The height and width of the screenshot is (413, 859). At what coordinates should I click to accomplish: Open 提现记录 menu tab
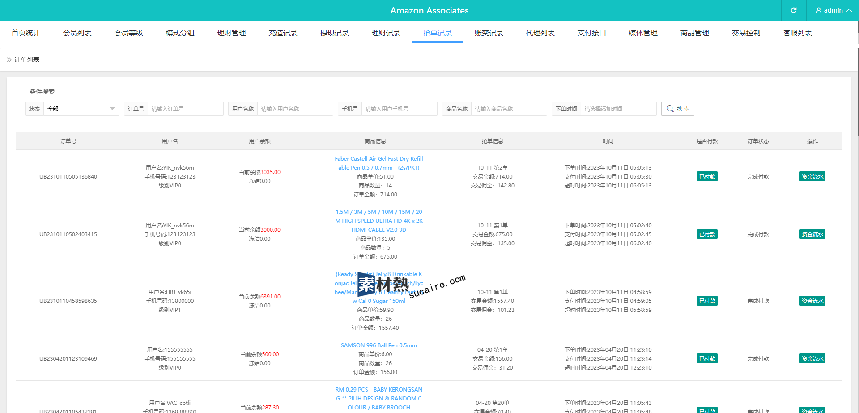[334, 33]
